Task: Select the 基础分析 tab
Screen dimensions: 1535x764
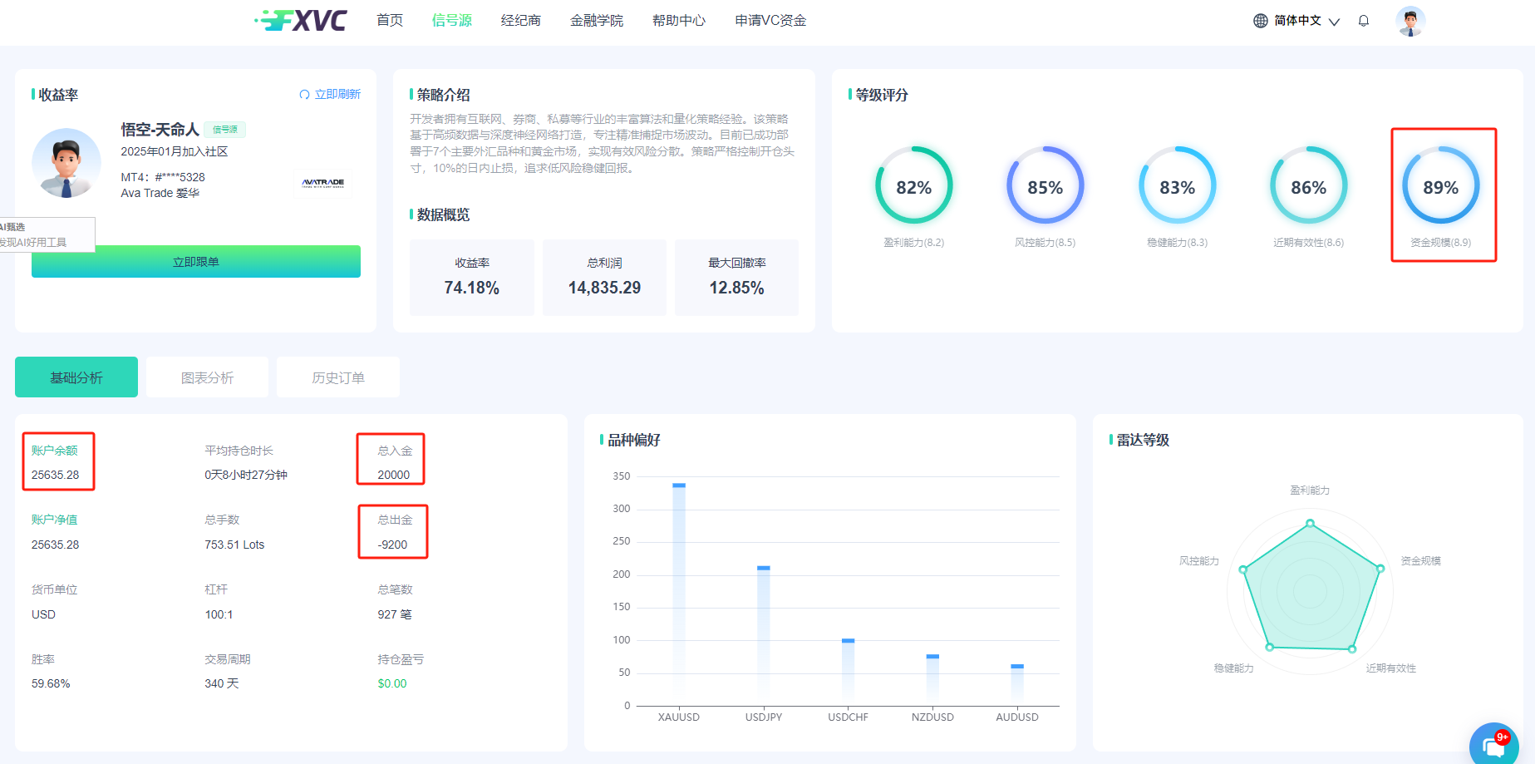Action: 76,377
